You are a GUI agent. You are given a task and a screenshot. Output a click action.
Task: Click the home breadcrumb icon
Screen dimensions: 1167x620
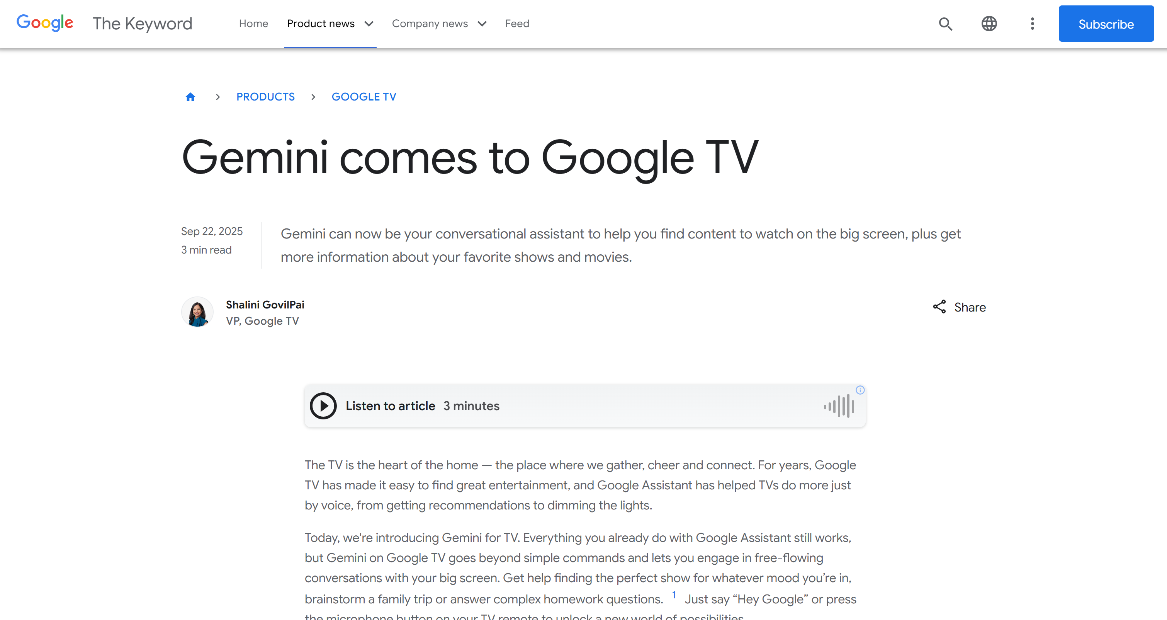pos(190,97)
